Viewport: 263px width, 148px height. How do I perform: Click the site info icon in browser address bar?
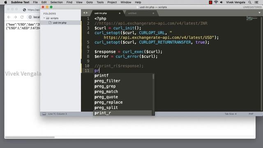coord(30,17)
